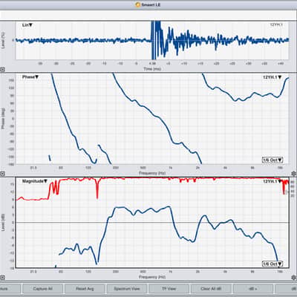Click the Smaart LE title bar icon
Screen dimensions: 297x297
pyautogui.click(x=138, y=4)
